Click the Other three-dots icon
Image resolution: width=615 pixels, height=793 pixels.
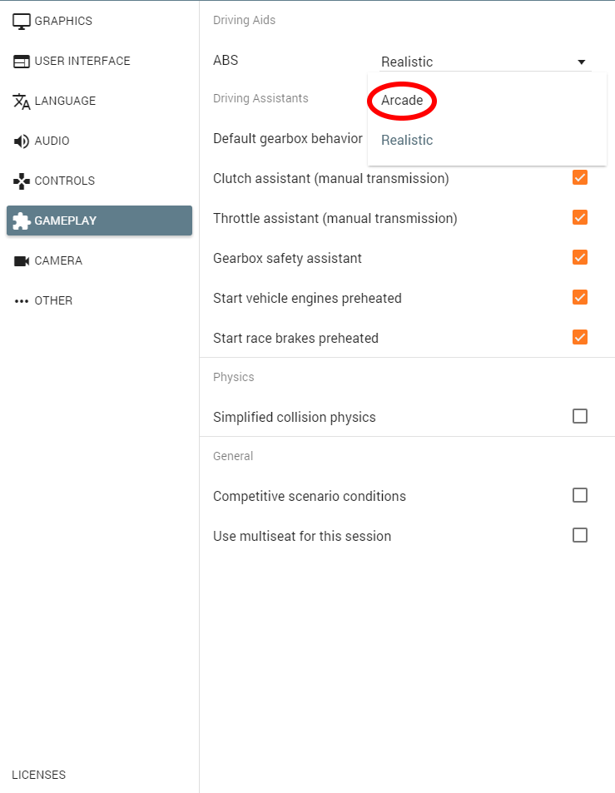[x=22, y=301]
